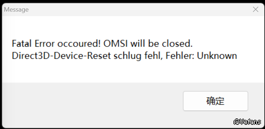Click the word Fehler: in the message

pyautogui.click(x=179, y=56)
